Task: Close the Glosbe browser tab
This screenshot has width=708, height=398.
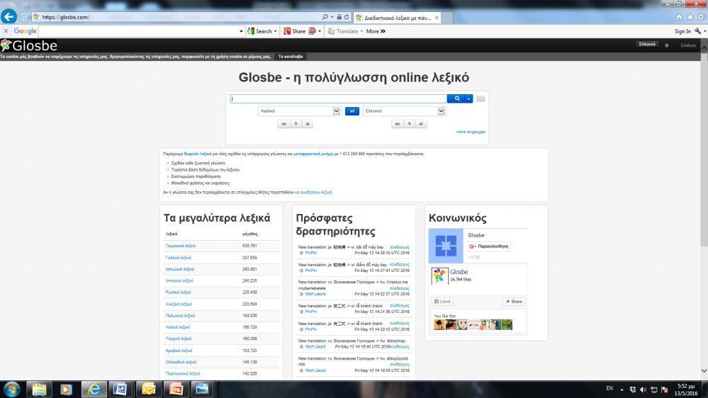Action: 437,18
